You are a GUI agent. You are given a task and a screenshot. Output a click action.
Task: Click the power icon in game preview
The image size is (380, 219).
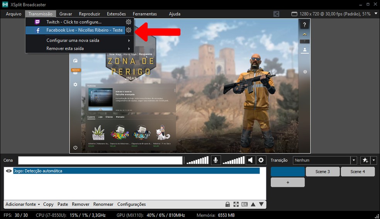tap(75, 147)
